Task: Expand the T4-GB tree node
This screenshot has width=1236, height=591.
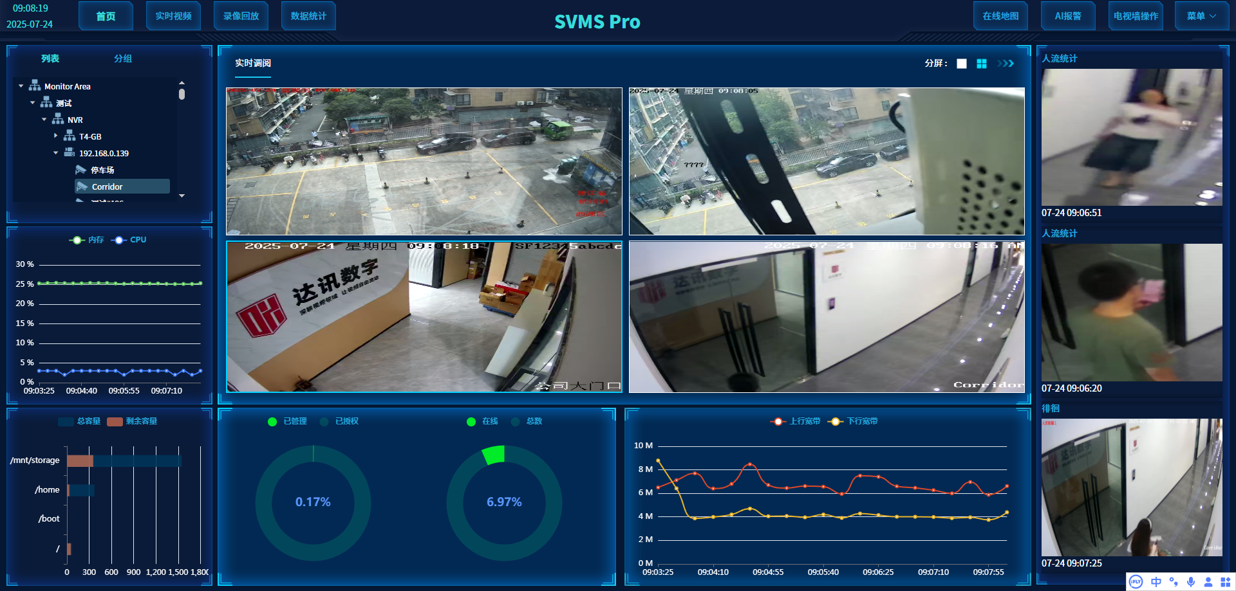Action: (56, 136)
